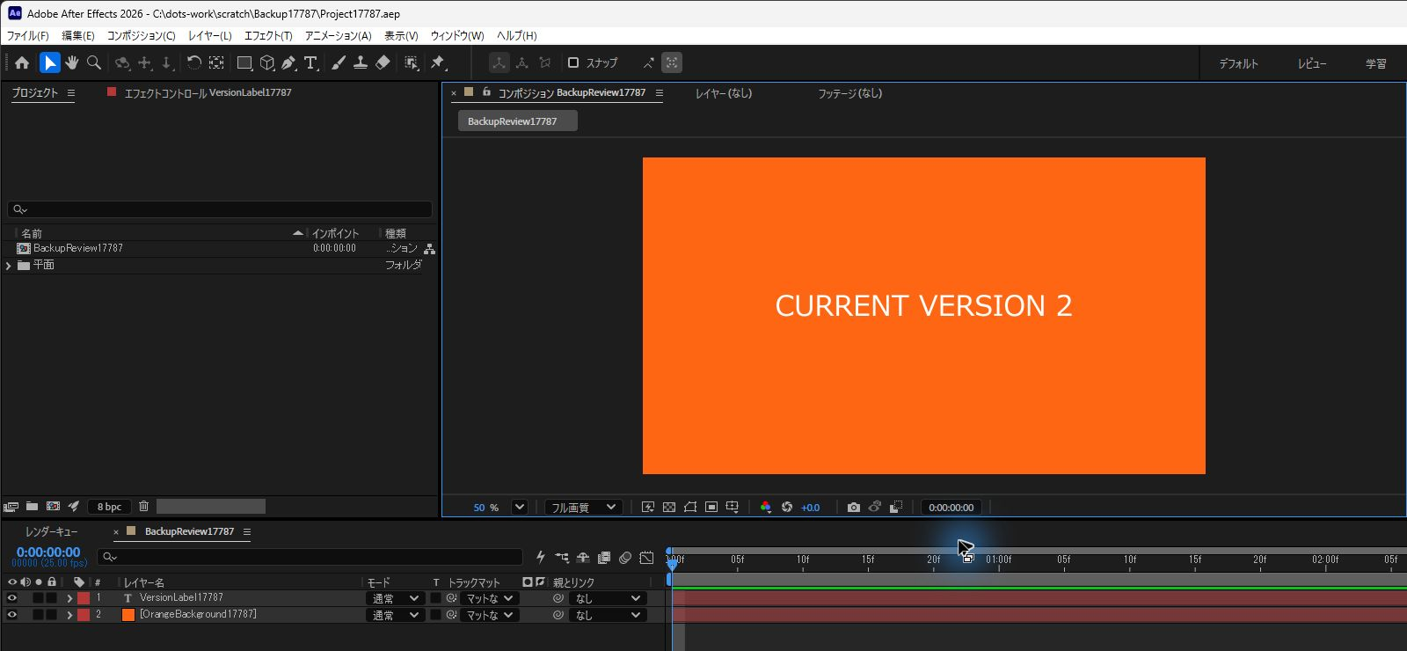Open the コンポジション(C) menu
1407x651 pixels.
[141, 35]
